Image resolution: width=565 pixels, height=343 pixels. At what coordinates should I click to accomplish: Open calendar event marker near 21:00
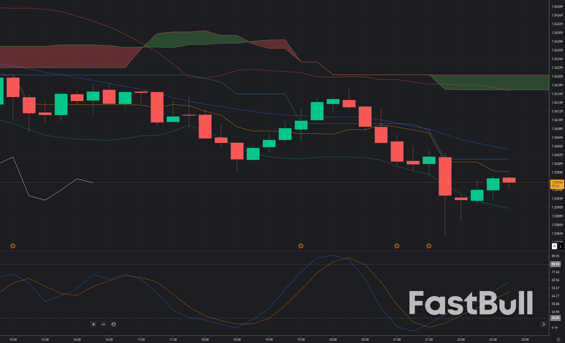coord(397,246)
